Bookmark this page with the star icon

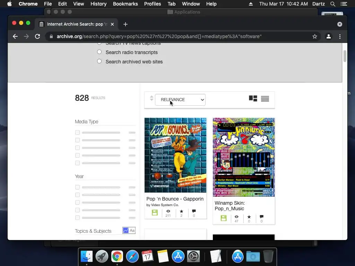315,36
